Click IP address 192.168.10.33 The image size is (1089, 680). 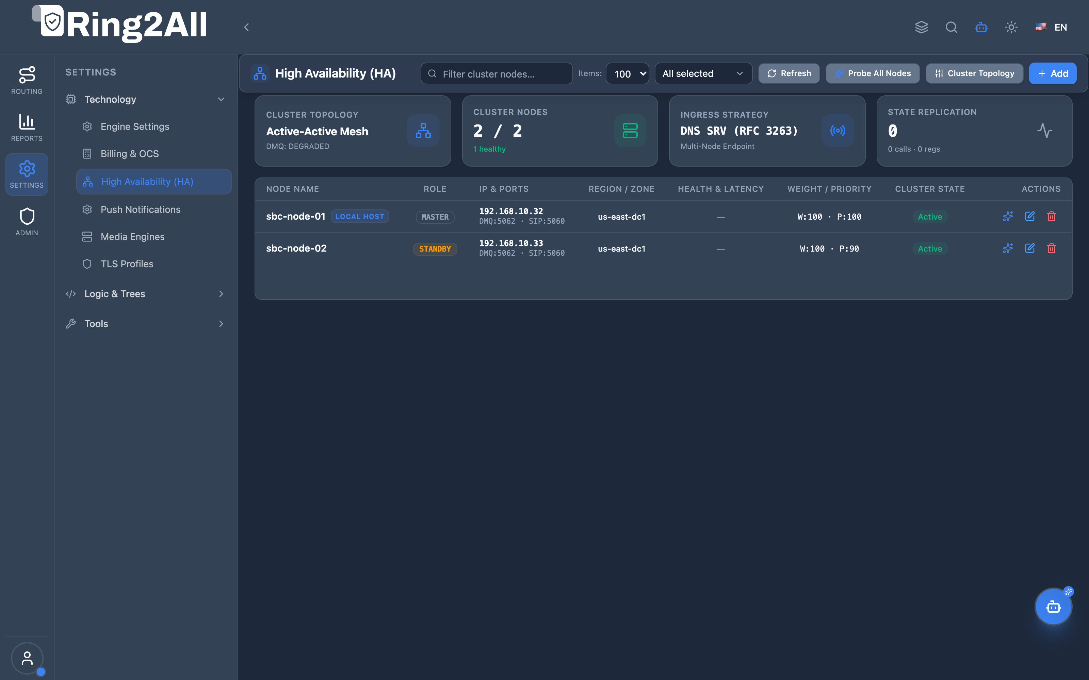coord(511,243)
